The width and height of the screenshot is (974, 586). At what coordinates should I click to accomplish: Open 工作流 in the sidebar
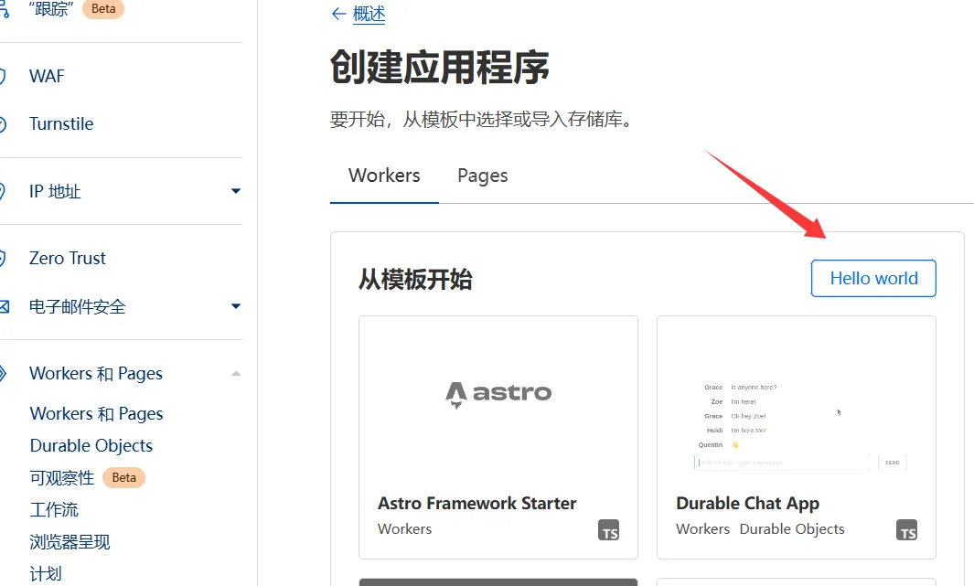point(54,510)
